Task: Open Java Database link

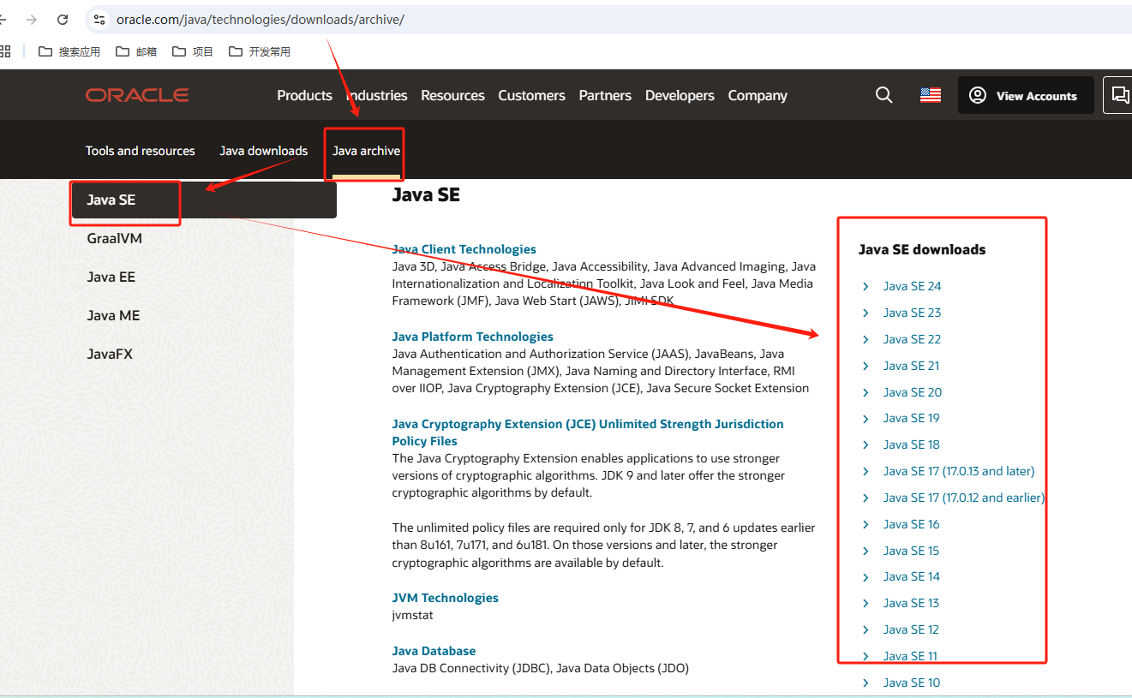Action: [x=434, y=651]
